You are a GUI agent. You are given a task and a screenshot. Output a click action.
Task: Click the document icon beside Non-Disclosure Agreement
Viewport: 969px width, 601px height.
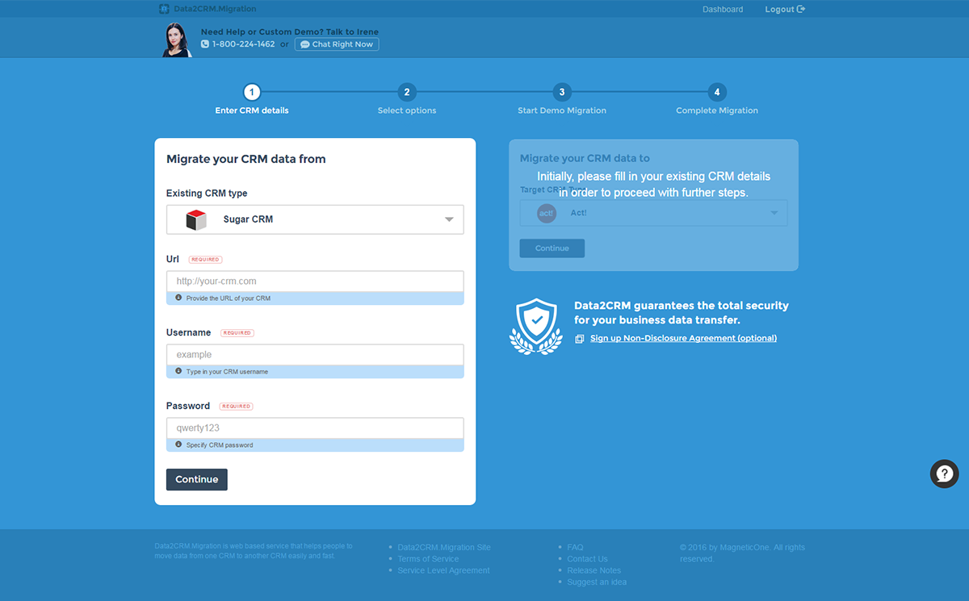[x=579, y=339]
